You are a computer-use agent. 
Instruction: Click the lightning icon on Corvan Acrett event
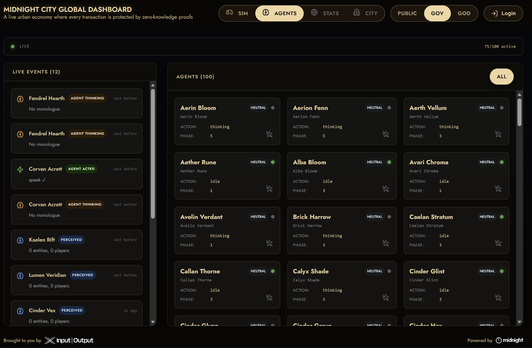tap(20, 170)
